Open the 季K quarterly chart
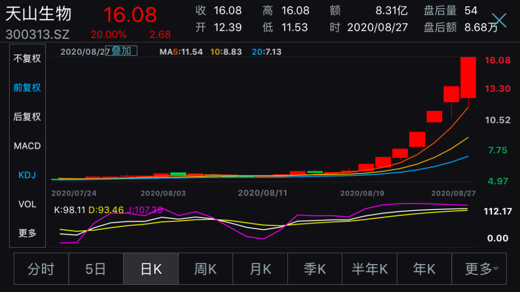The width and height of the screenshot is (520, 292). tap(314, 269)
